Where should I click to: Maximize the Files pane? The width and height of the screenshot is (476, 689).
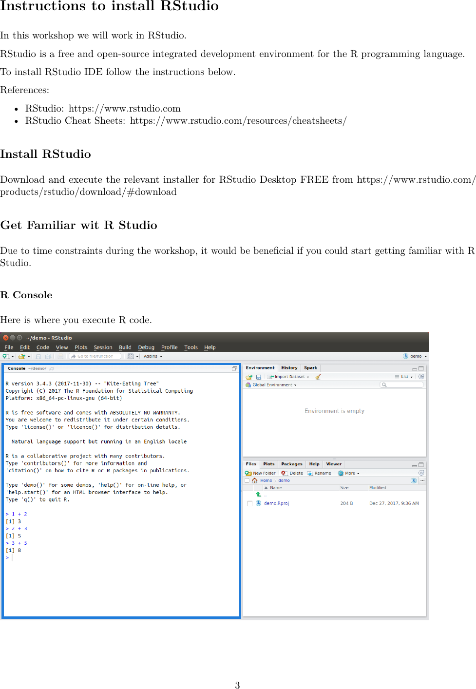click(421, 464)
